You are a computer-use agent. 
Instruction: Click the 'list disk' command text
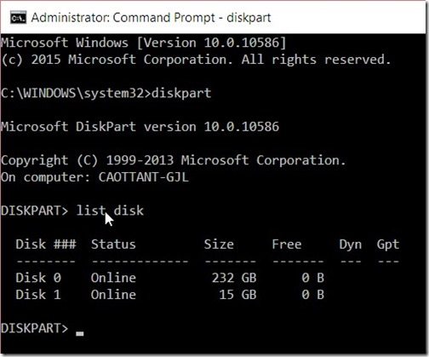coord(110,210)
